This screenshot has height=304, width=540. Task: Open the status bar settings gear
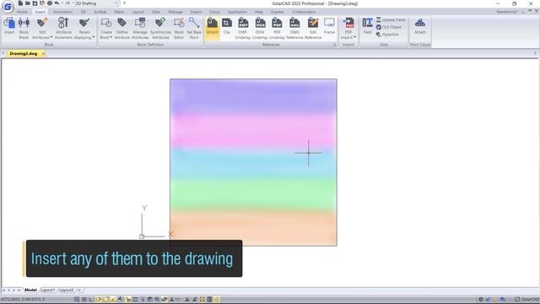[481, 299]
